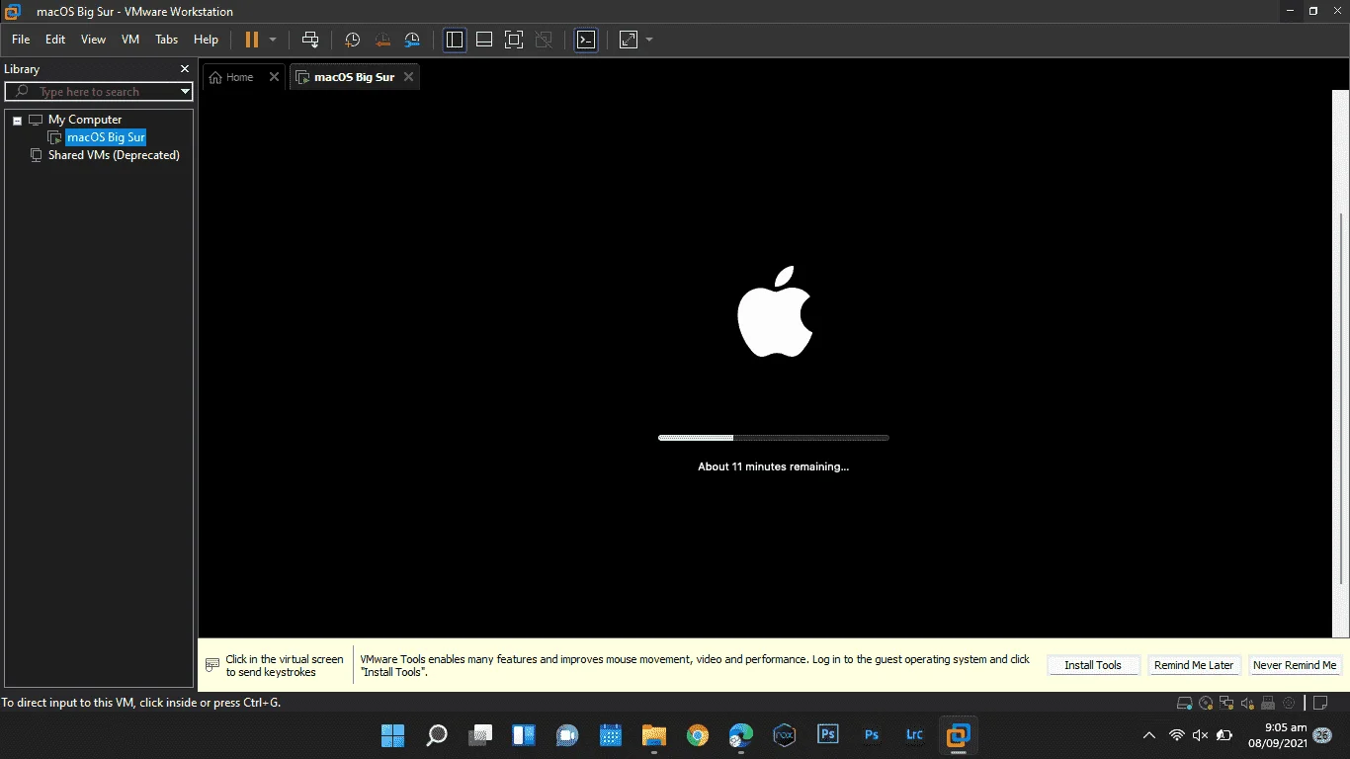
Task: Click the printer status icon
Action: (1268, 704)
